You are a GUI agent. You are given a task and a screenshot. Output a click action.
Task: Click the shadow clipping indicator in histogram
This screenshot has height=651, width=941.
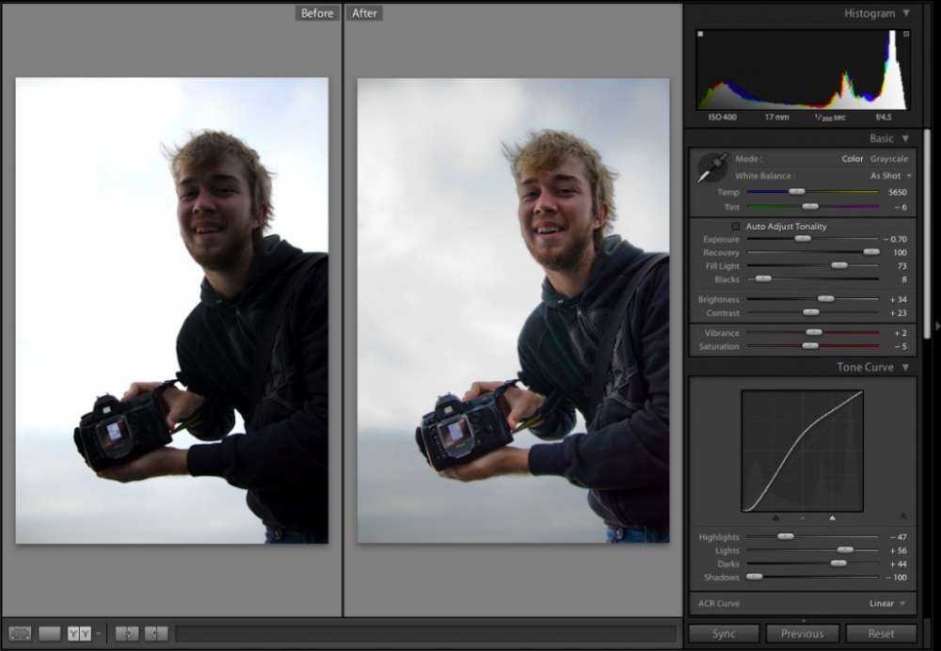click(x=700, y=35)
